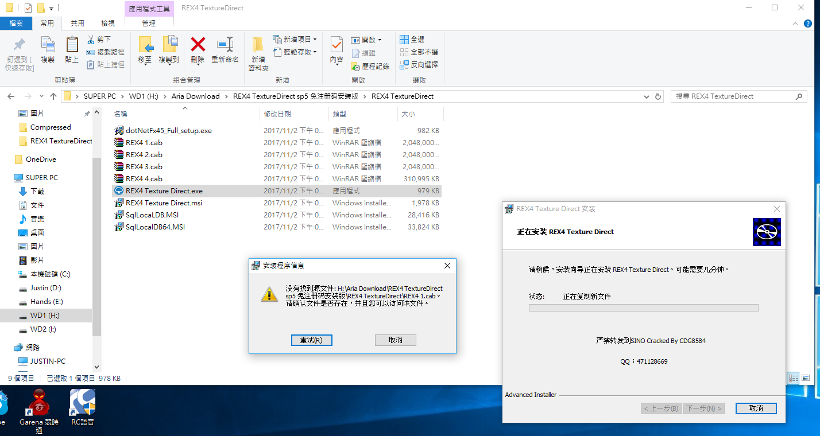
Task: Select Music (音樂) in navigation pane
Action: (x=37, y=219)
